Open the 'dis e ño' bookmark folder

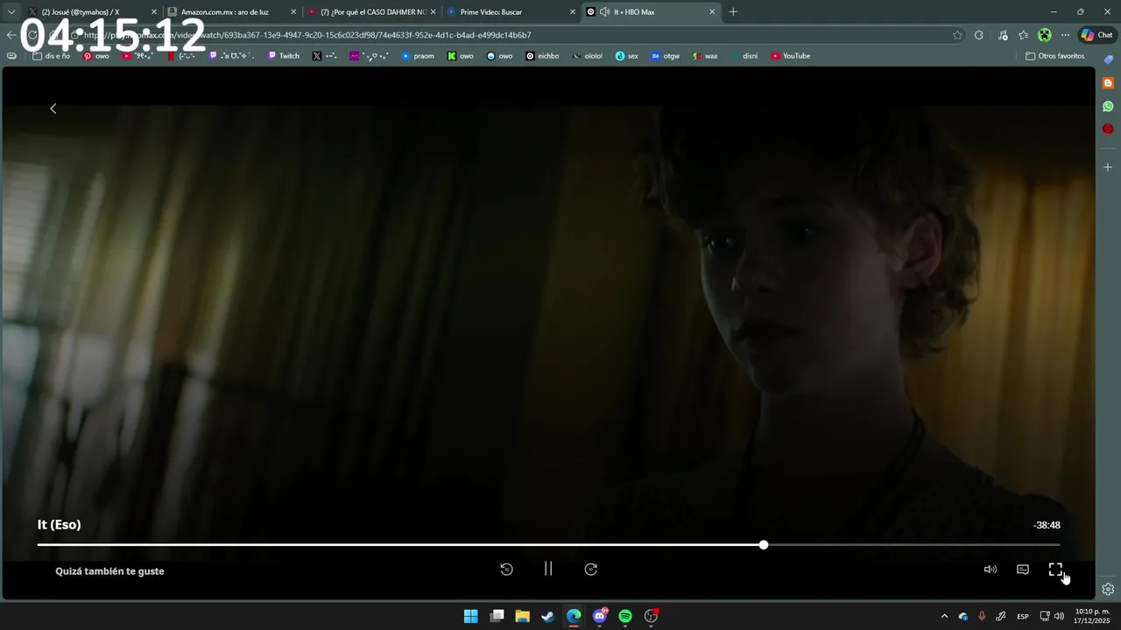pos(51,56)
